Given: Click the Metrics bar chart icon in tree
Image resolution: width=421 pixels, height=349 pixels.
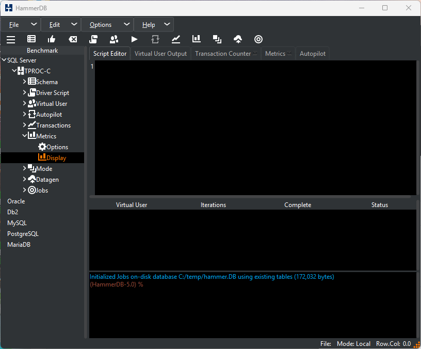Looking at the screenshot, I should click(x=32, y=135).
